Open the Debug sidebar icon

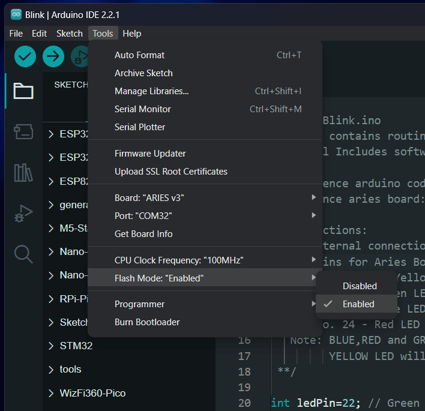pyautogui.click(x=23, y=214)
